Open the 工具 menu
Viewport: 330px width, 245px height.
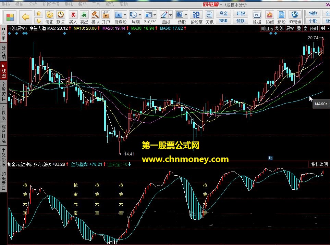click(96, 4)
